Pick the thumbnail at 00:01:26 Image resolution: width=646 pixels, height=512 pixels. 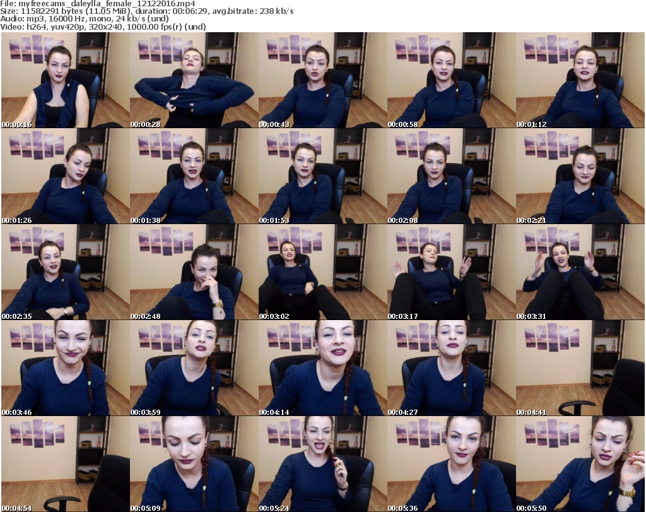point(66,176)
